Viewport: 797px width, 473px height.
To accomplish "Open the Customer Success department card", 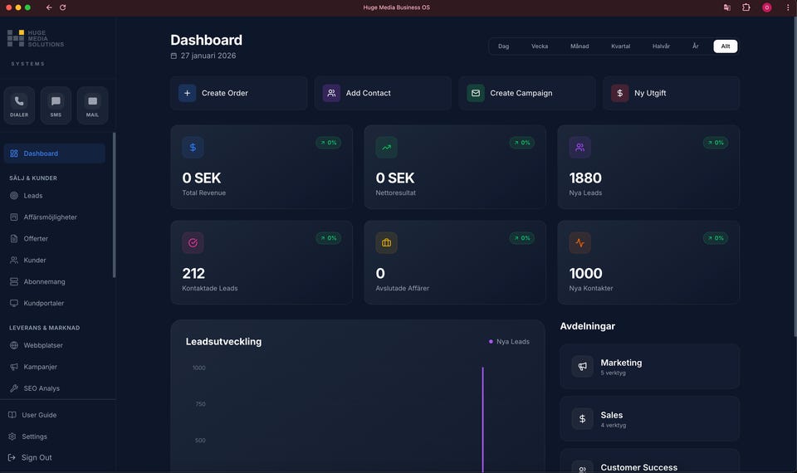I will [x=649, y=461].
